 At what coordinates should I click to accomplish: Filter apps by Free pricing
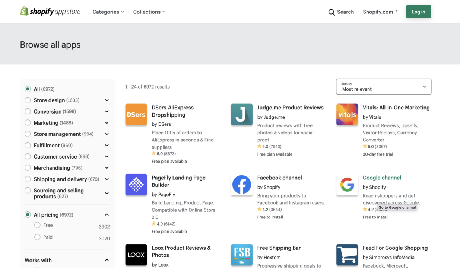(x=37, y=225)
